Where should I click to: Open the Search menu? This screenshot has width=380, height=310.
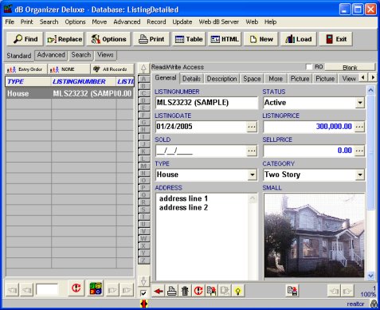coord(49,22)
